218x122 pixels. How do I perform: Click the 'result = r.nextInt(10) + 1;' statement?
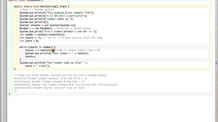44,50
